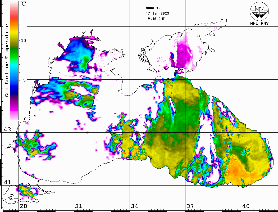Click the 'Sea Surface Temperature' legend title
This screenshot has height=212, width=278.
[7, 60]
